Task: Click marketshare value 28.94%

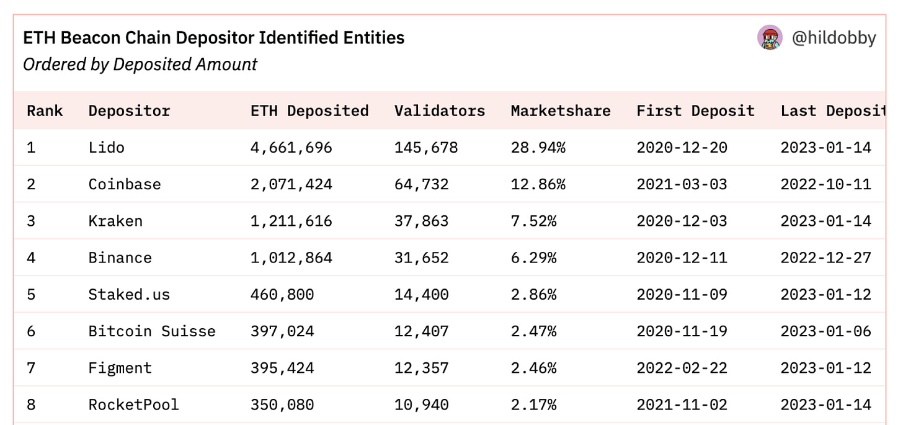Action: click(x=538, y=148)
